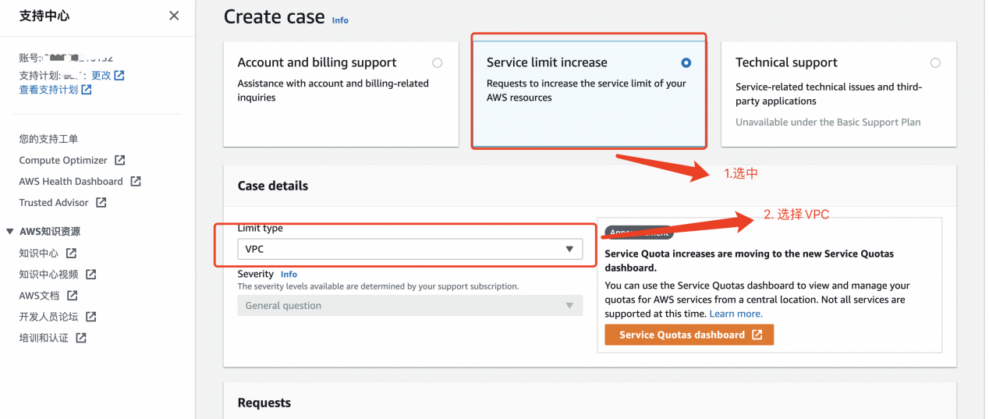Click the Service Quotas dashboard button
This screenshot has width=989, height=419.
689,335
